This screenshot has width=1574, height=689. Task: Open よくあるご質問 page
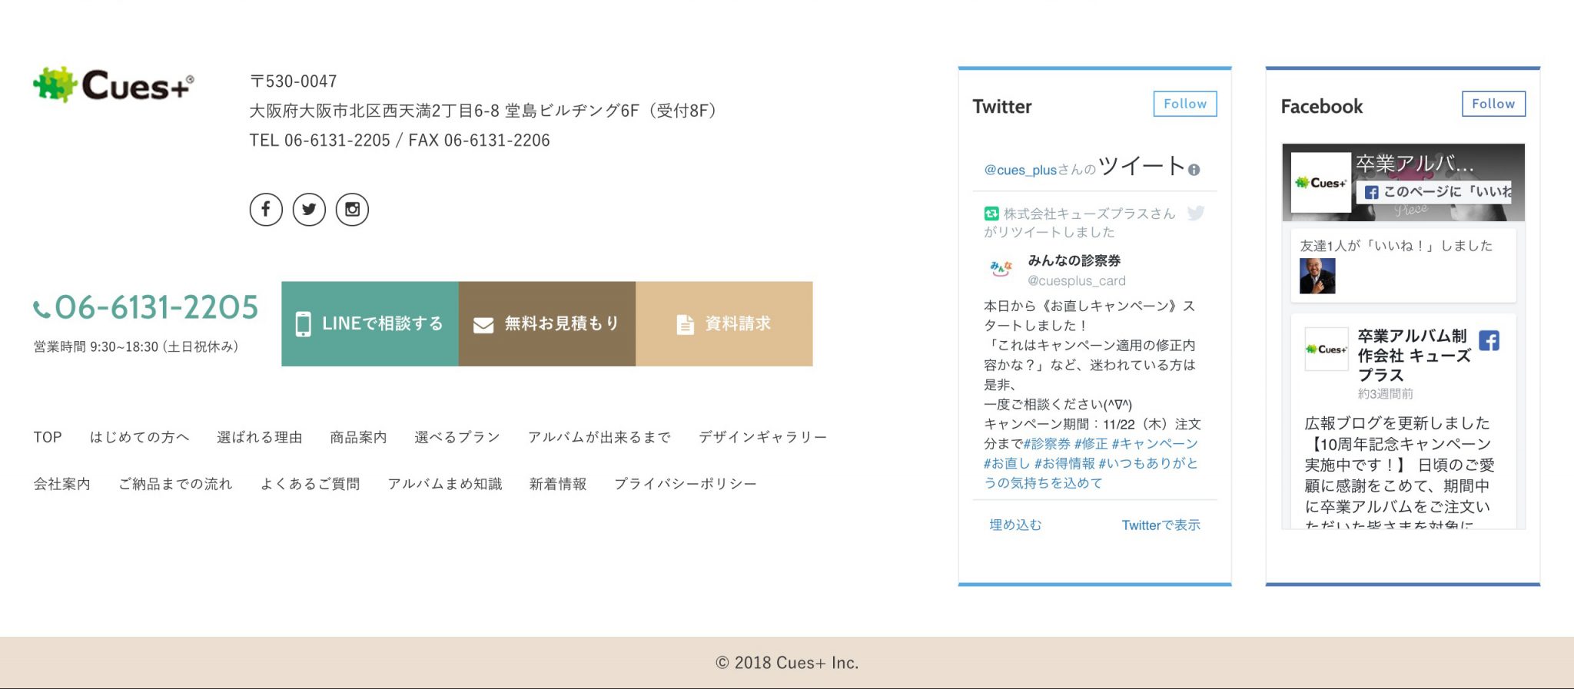310,484
